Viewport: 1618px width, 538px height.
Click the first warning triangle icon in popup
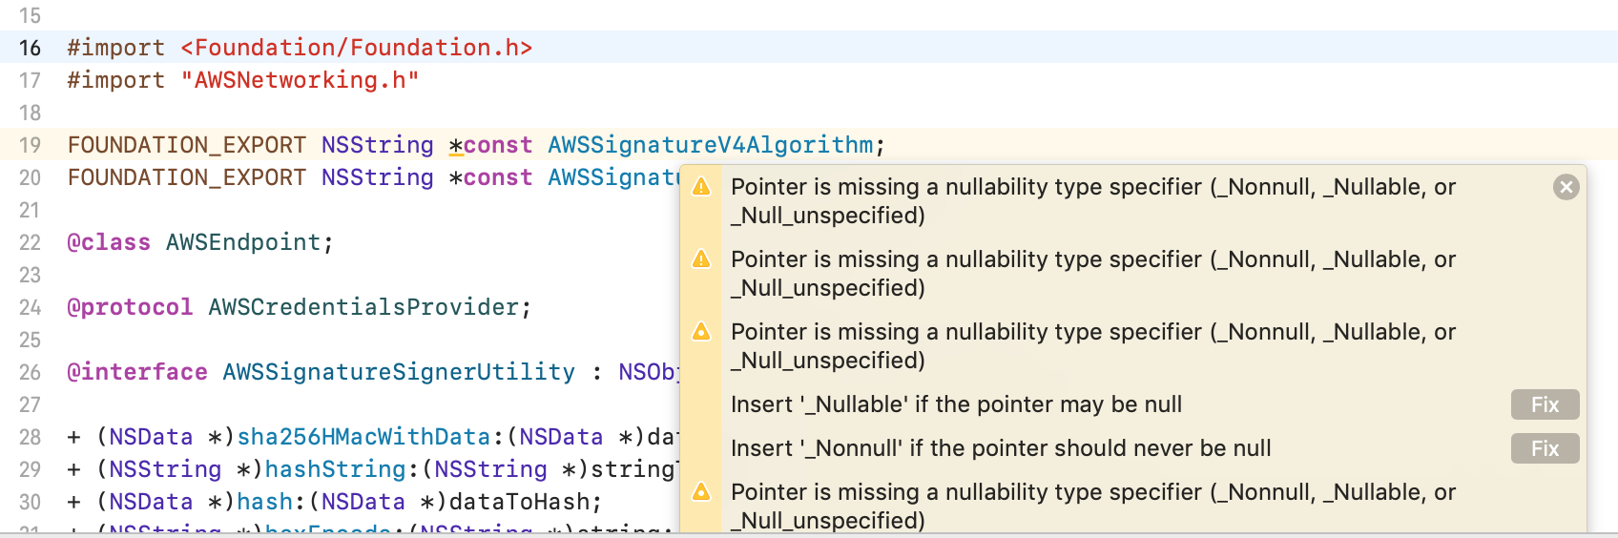[x=701, y=186]
